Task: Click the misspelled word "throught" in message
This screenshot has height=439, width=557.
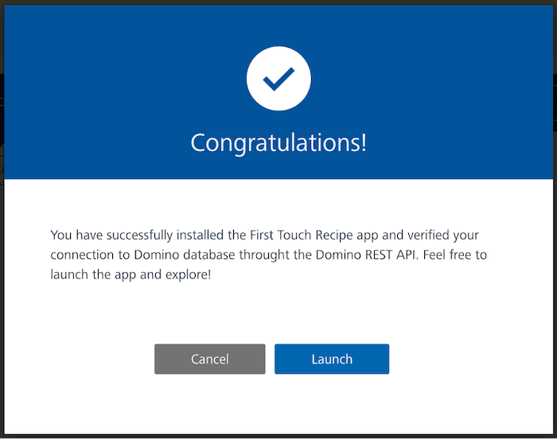Action: pos(265,254)
